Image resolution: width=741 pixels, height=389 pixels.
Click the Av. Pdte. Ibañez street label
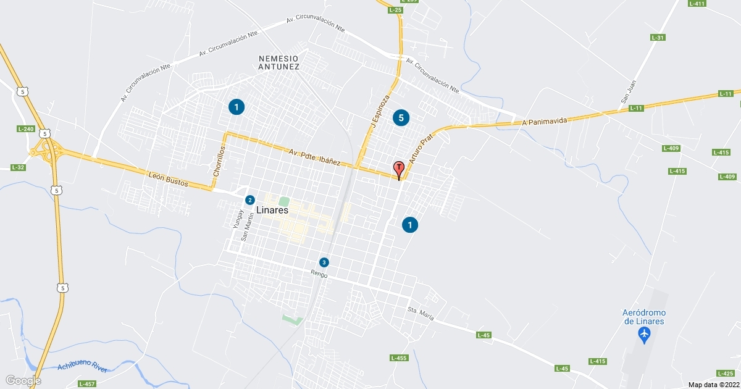tap(314, 157)
